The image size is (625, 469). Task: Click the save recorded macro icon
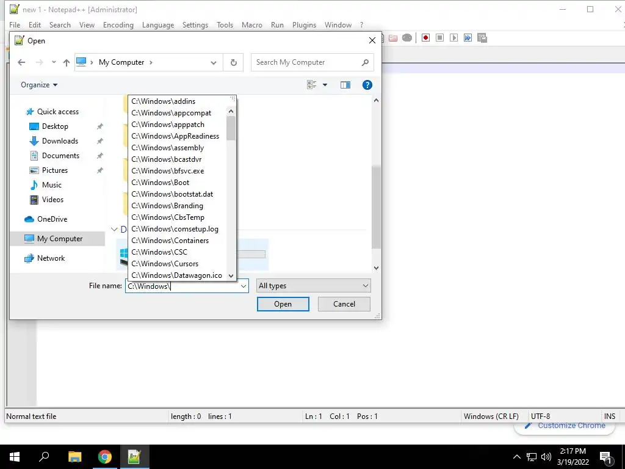(482, 38)
